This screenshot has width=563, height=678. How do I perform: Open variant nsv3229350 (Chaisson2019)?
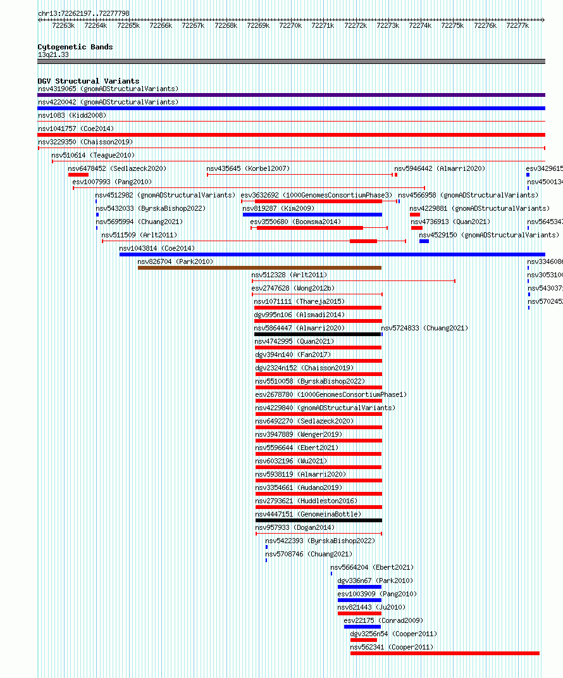pos(85,142)
